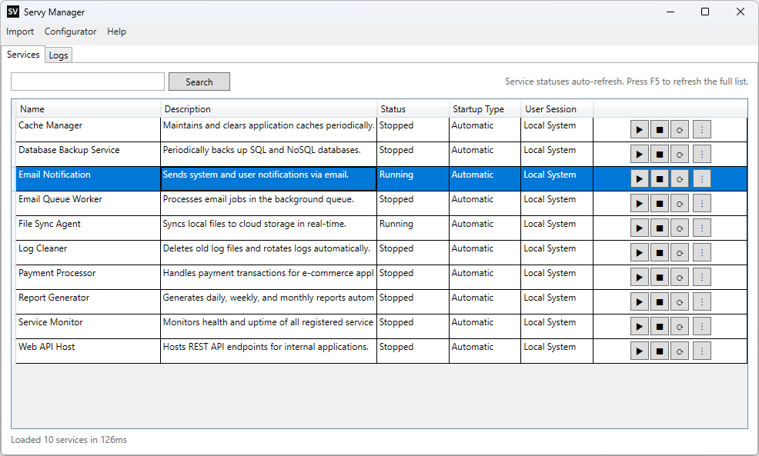Click the Search button
Screen dimensions: 759x456
coord(199,82)
